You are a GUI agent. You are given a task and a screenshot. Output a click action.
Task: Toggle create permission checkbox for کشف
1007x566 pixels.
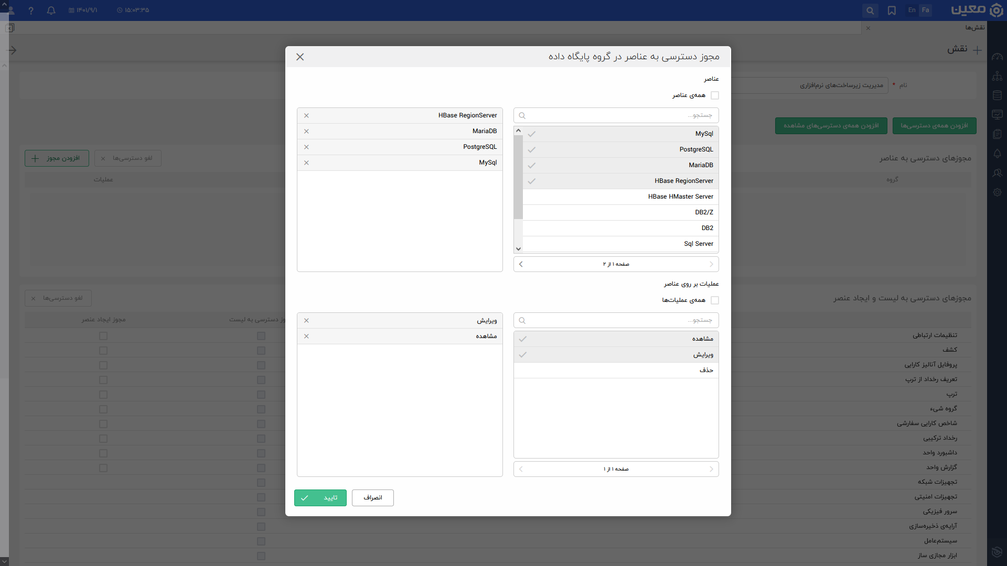click(103, 351)
